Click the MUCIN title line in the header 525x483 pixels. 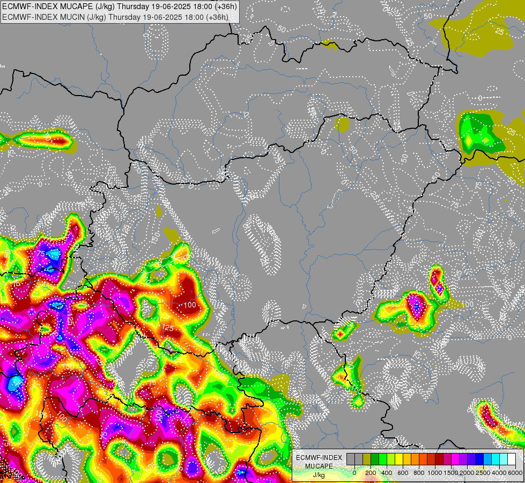coord(115,17)
